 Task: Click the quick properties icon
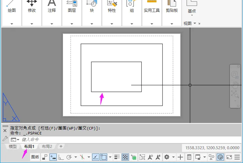point(189,157)
